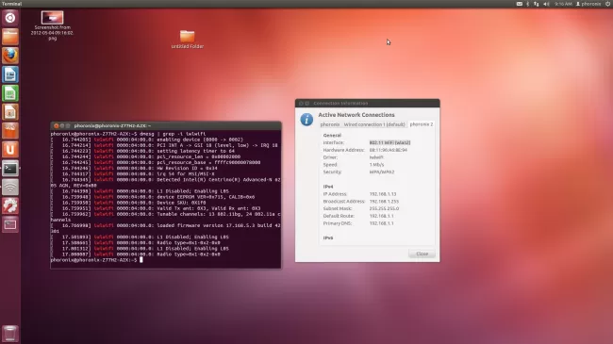Switch to the phoronix connection tab
Screen dimensions: 613x344
coord(330,124)
